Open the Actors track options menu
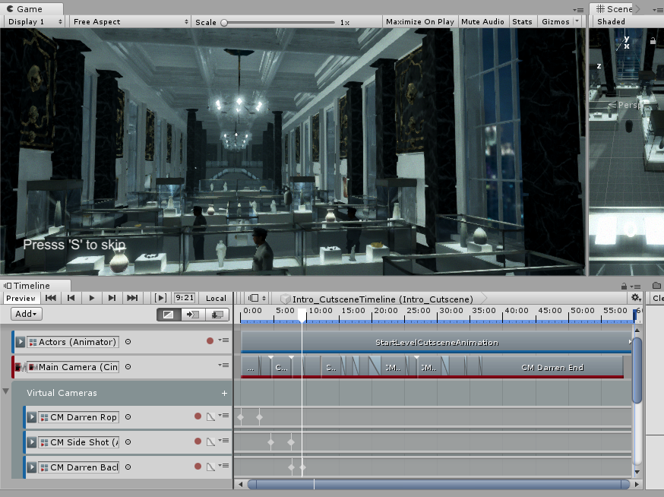 [x=223, y=340]
